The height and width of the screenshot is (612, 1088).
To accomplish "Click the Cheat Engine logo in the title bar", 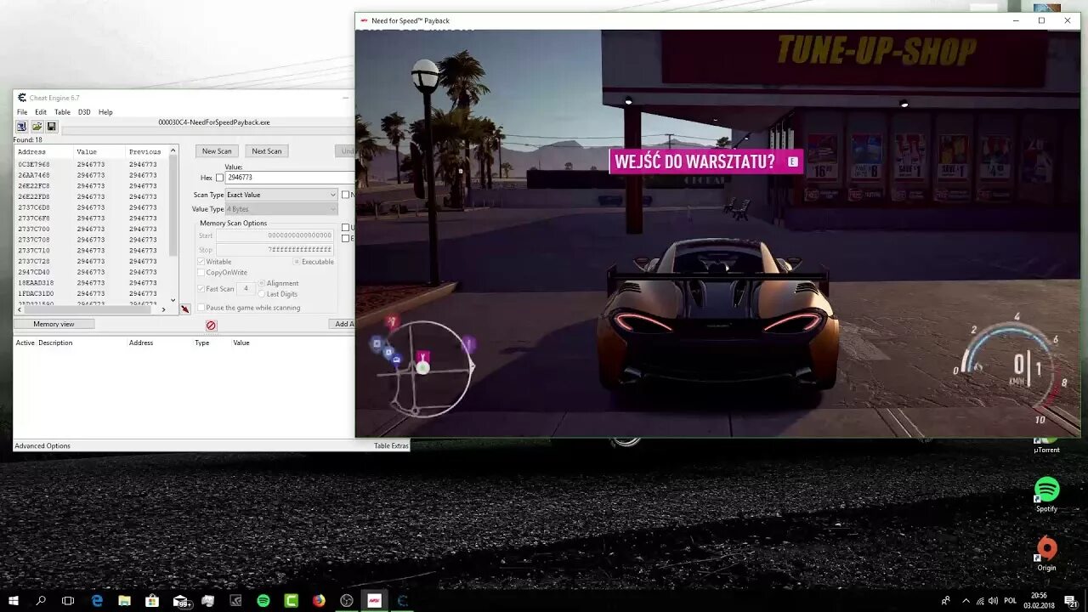I will (22, 98).
